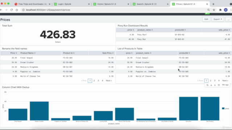
Task: Inspect panel info icon
Action: coord(215,85)
